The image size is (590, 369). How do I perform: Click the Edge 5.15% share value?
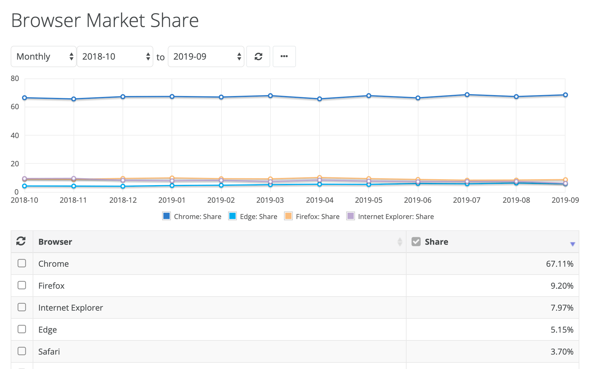(562, 330)
